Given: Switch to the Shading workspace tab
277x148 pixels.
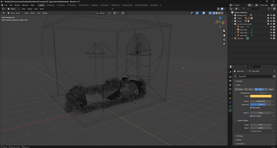Looking at the screenshot, I should tap(94, 5).
